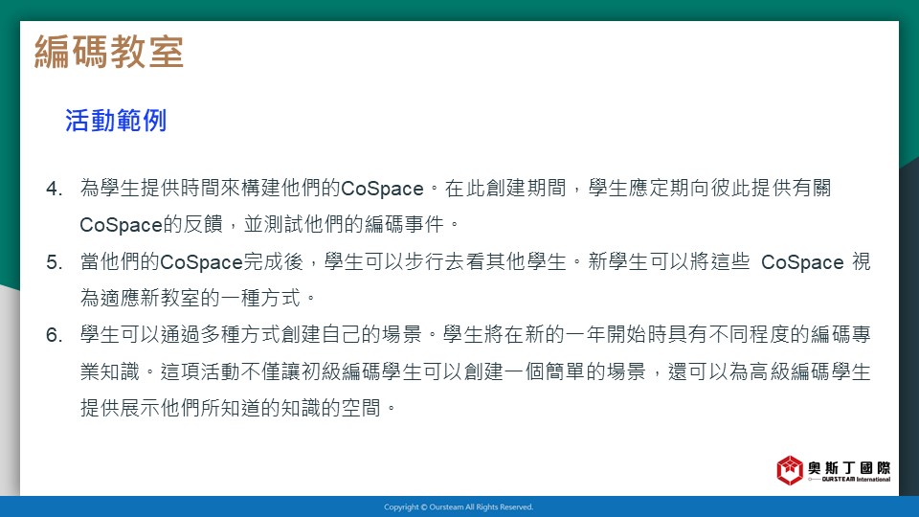Click list number 5 marker
This screenshot has width=919, height=517.
tap(54, 262)
